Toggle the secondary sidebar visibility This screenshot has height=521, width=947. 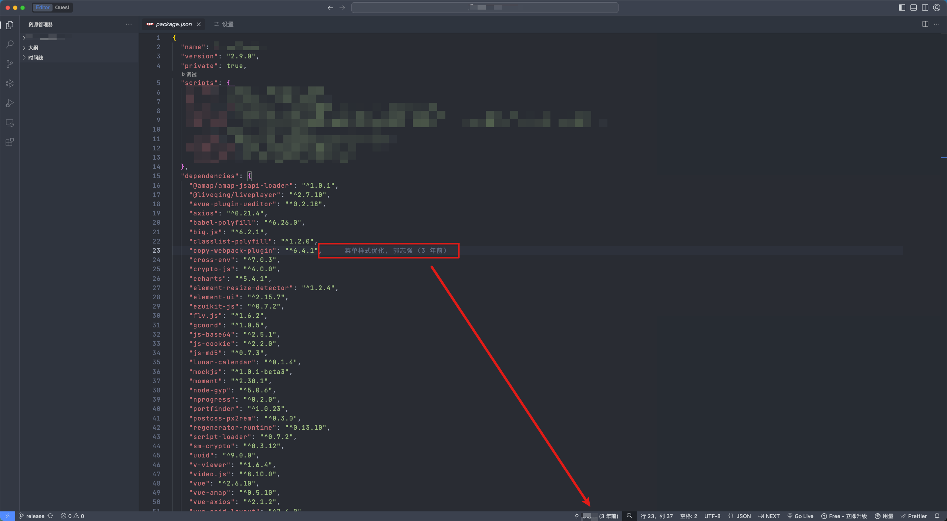pyautogui.click(x=925, y=7)
